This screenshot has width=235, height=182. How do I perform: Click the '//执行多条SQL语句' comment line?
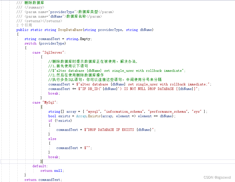point(105,80)
